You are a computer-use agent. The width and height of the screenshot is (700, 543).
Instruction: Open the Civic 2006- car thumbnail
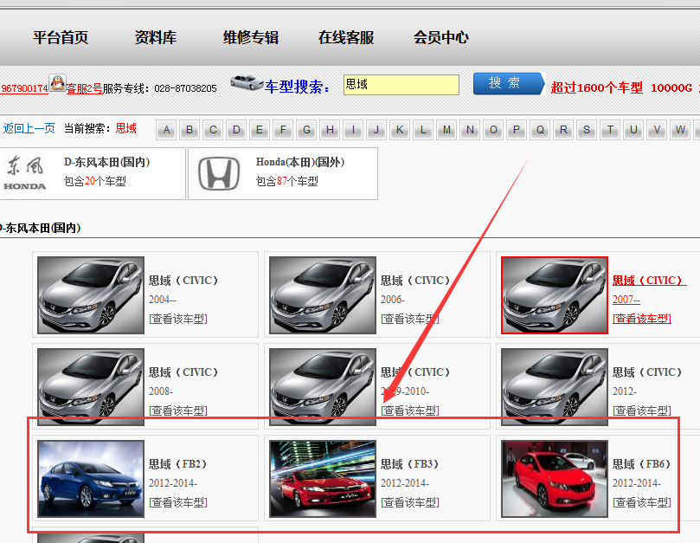click(x=323, y=295)
